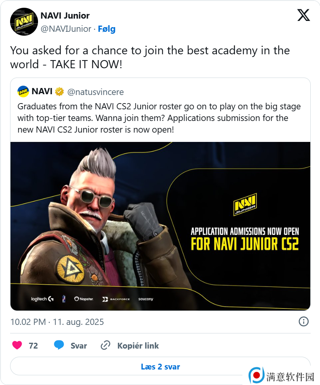Click the NAVI Junior logo in banner
The width and height of the screenshot is (320, 385).
tap(245, 205)
